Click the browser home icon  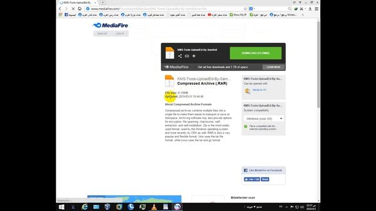(x=80, y=9)
